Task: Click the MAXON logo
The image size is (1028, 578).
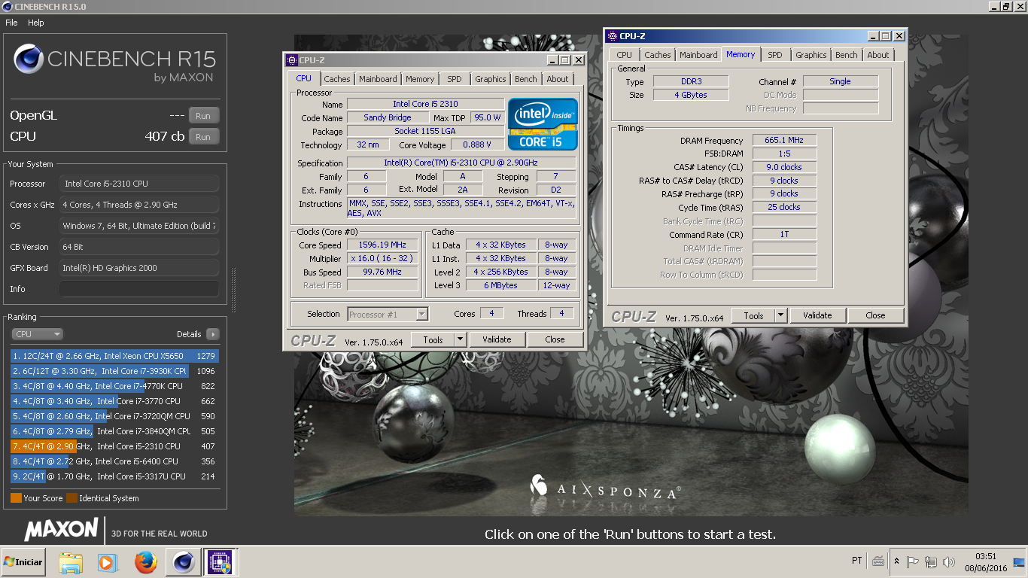Action: [62, 529]
